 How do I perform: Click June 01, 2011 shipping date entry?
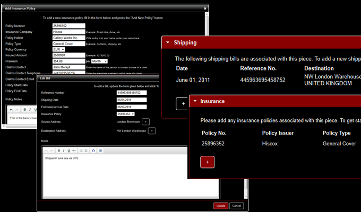[x=193, y=80]
